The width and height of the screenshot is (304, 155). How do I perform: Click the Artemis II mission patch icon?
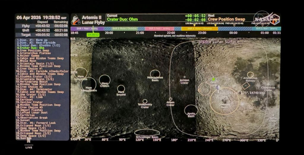coord(76,20)
